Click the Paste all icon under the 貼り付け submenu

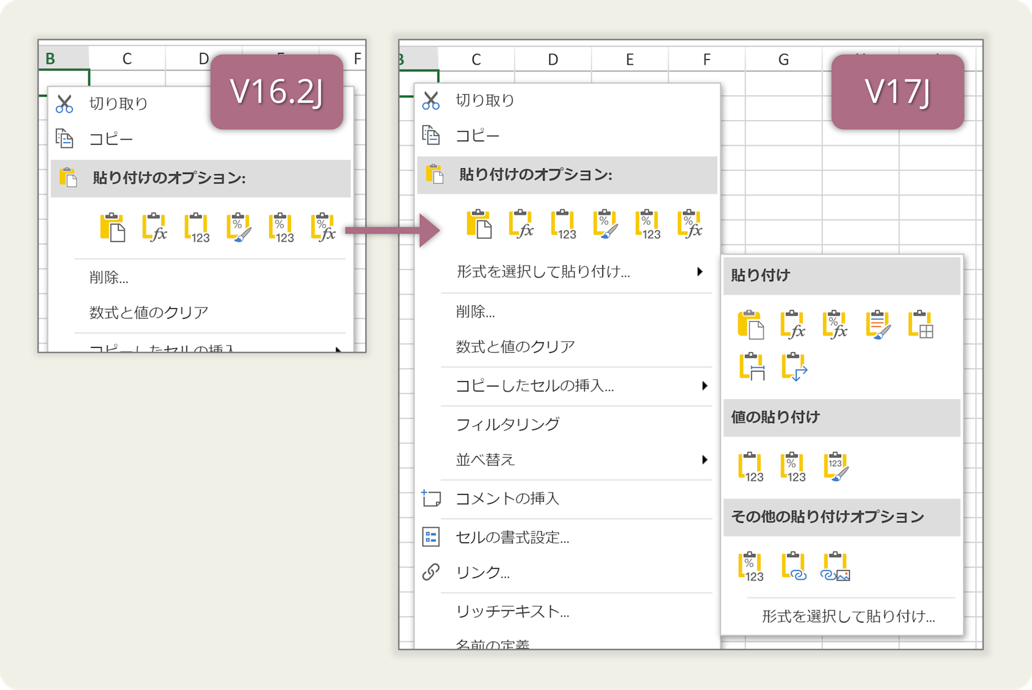click(751, 324)
